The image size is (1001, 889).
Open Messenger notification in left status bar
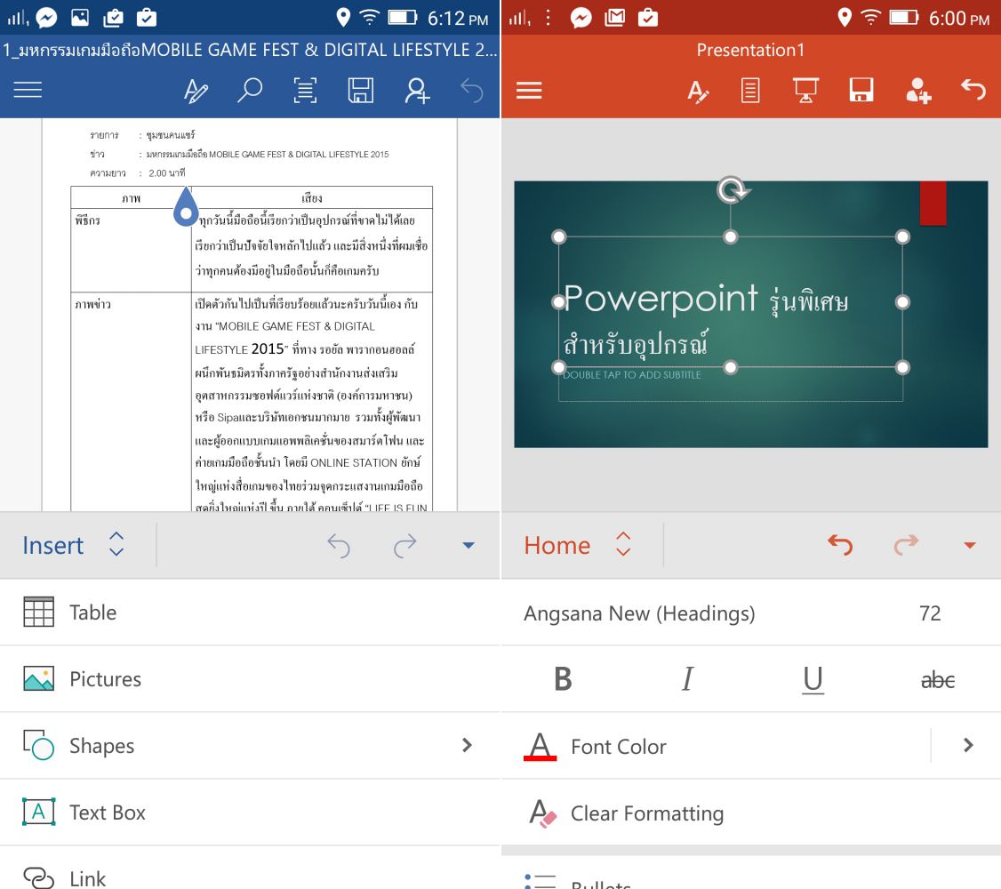click(46, 18)
